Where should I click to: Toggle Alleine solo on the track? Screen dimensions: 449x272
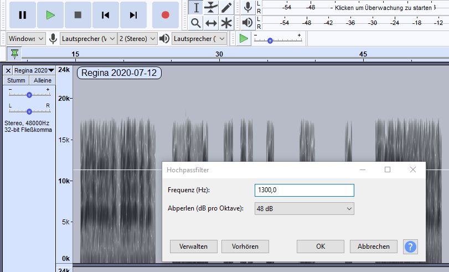(x=43, y=80)
